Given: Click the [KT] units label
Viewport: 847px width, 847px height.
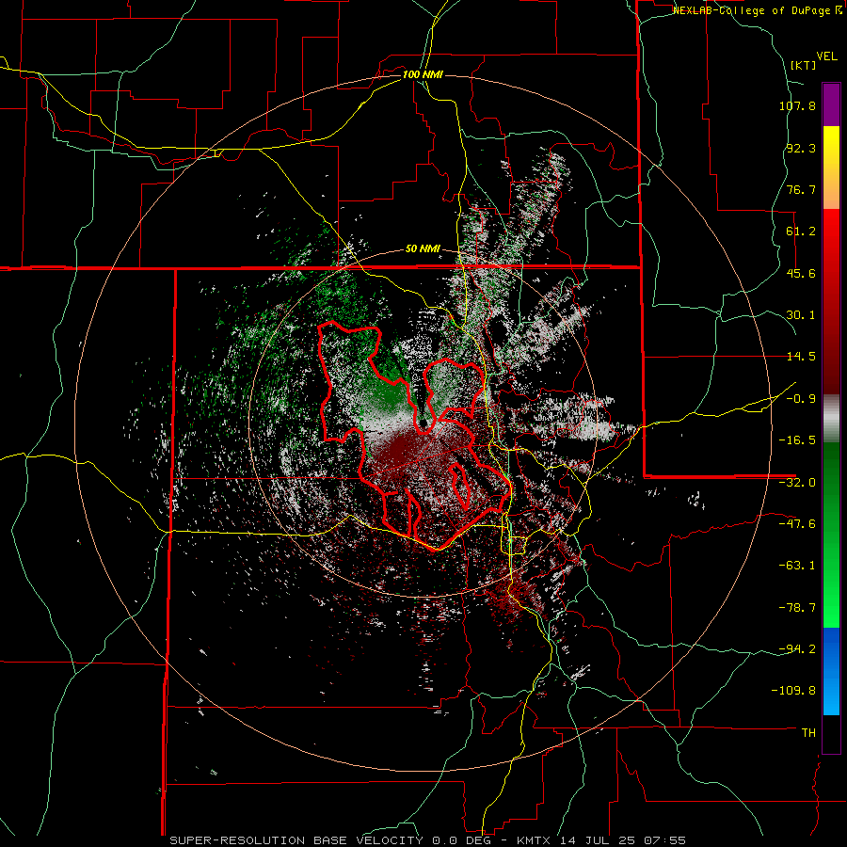Looking at the screenshot, I should click(x=803, y=65).
